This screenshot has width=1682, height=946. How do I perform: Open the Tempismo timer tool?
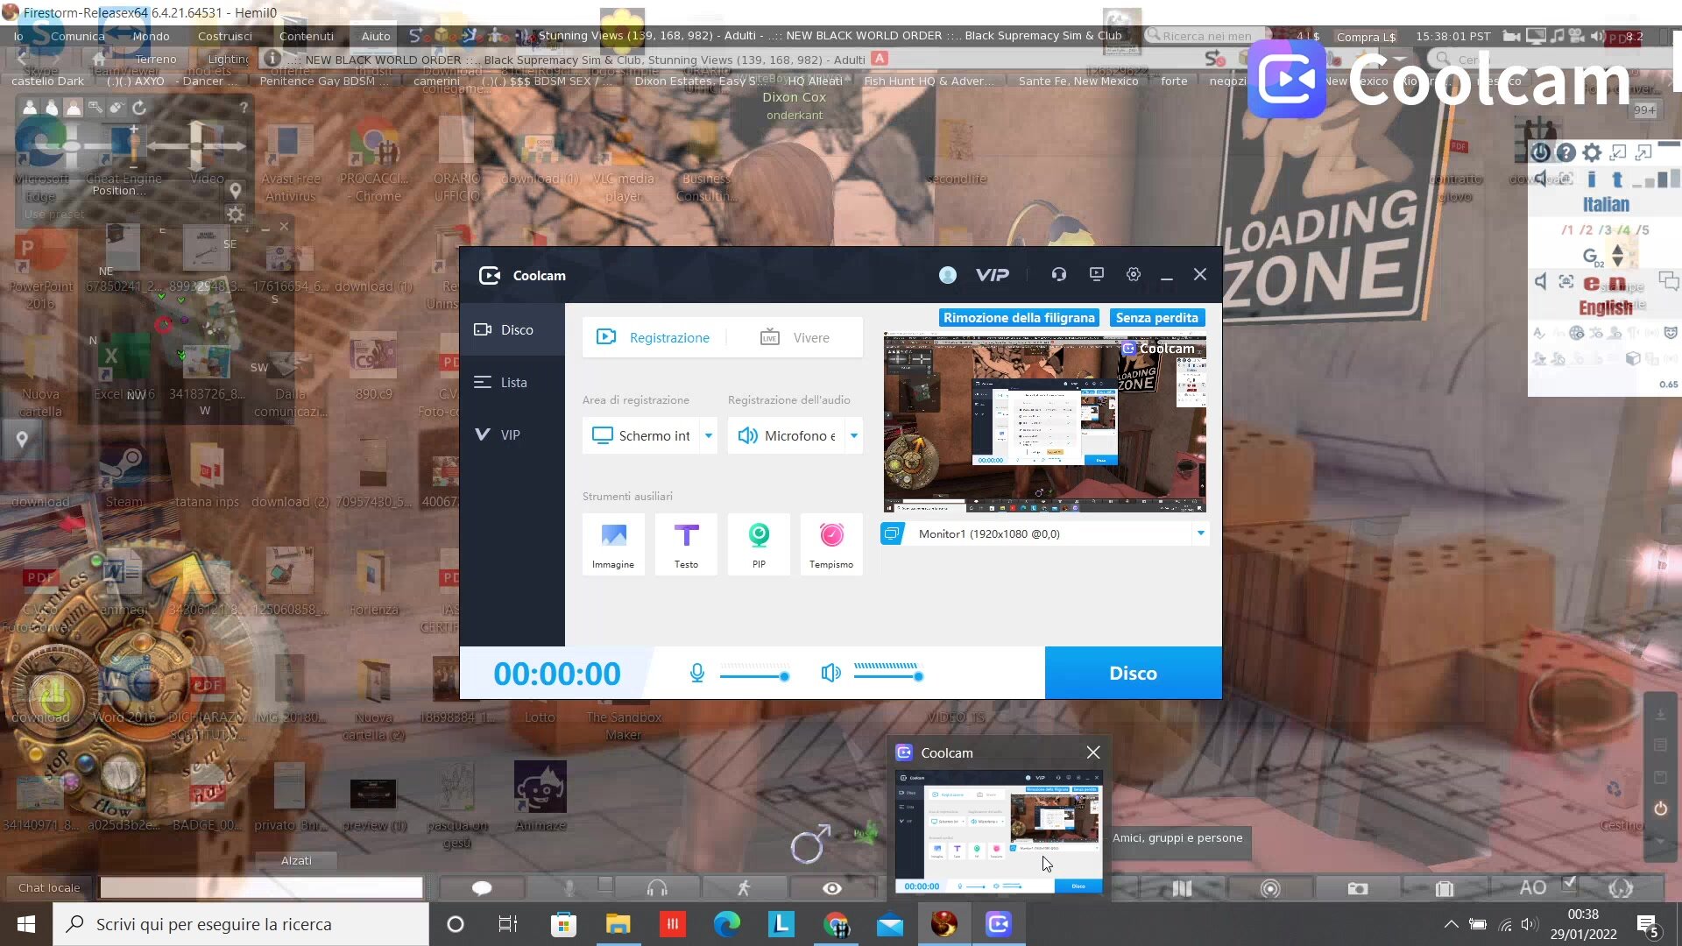831,544
